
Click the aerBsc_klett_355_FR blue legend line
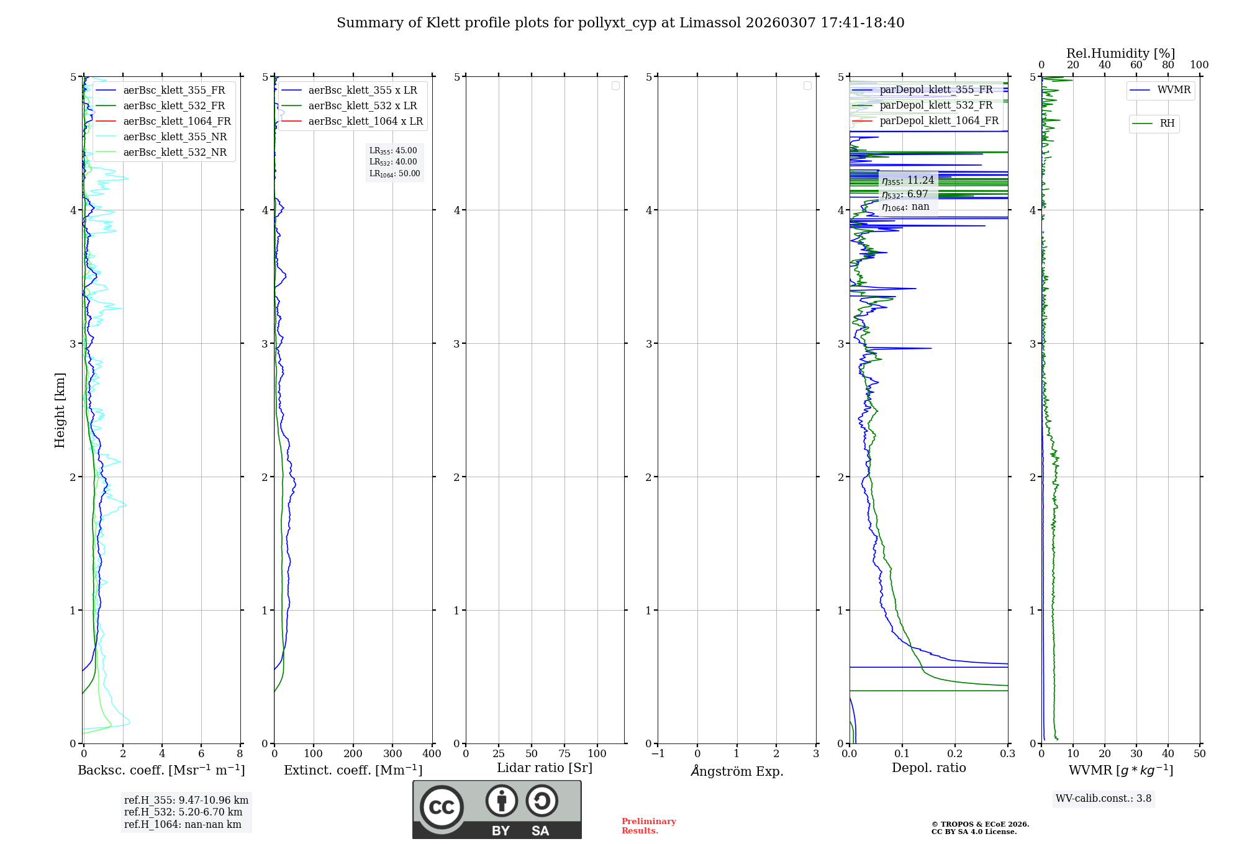coord(106,91)
